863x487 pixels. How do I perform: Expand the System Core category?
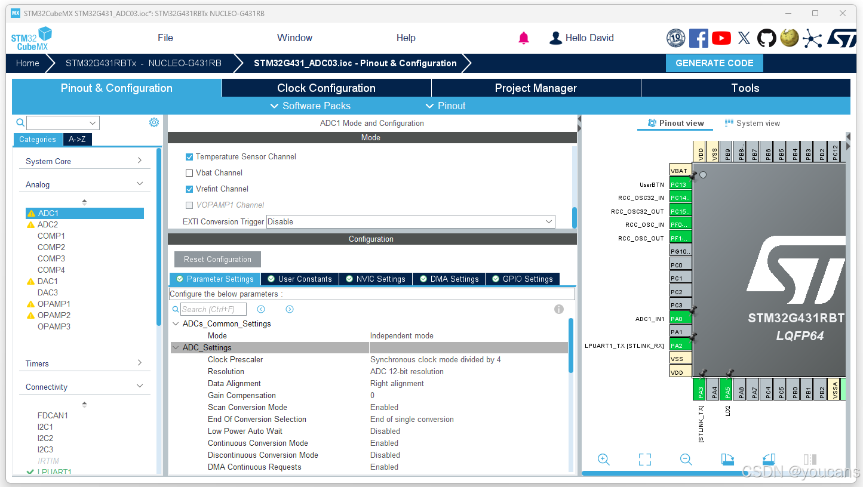click(x=84, y=161)
